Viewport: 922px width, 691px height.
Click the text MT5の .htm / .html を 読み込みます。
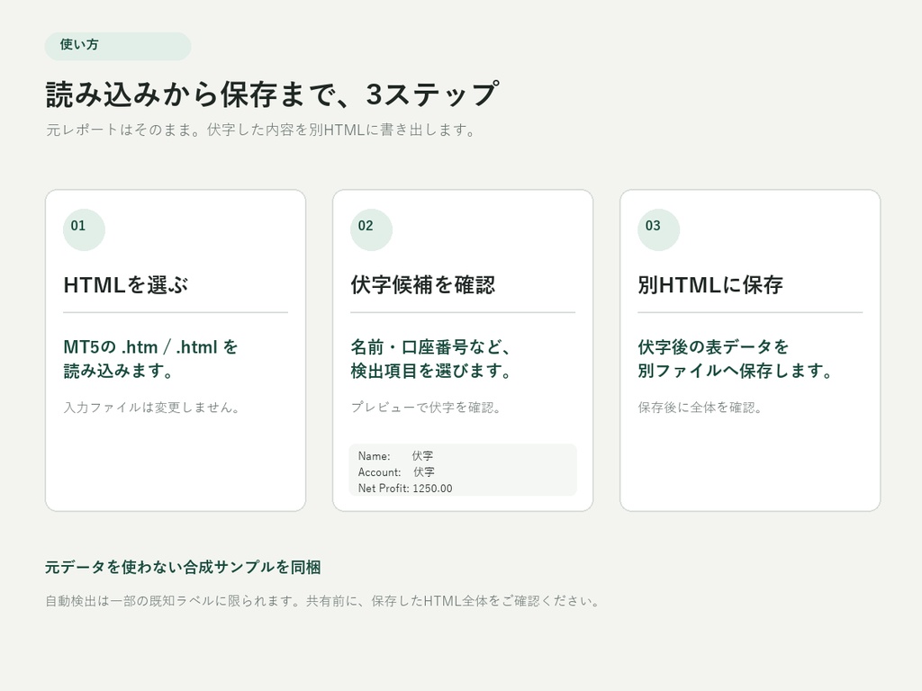[x=150, y=358]
